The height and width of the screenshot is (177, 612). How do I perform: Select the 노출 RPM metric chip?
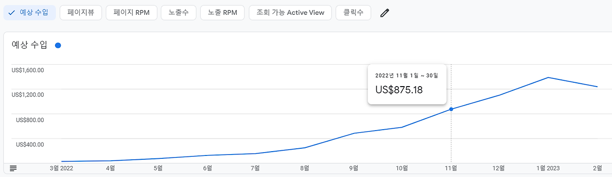tap(222, 13)
